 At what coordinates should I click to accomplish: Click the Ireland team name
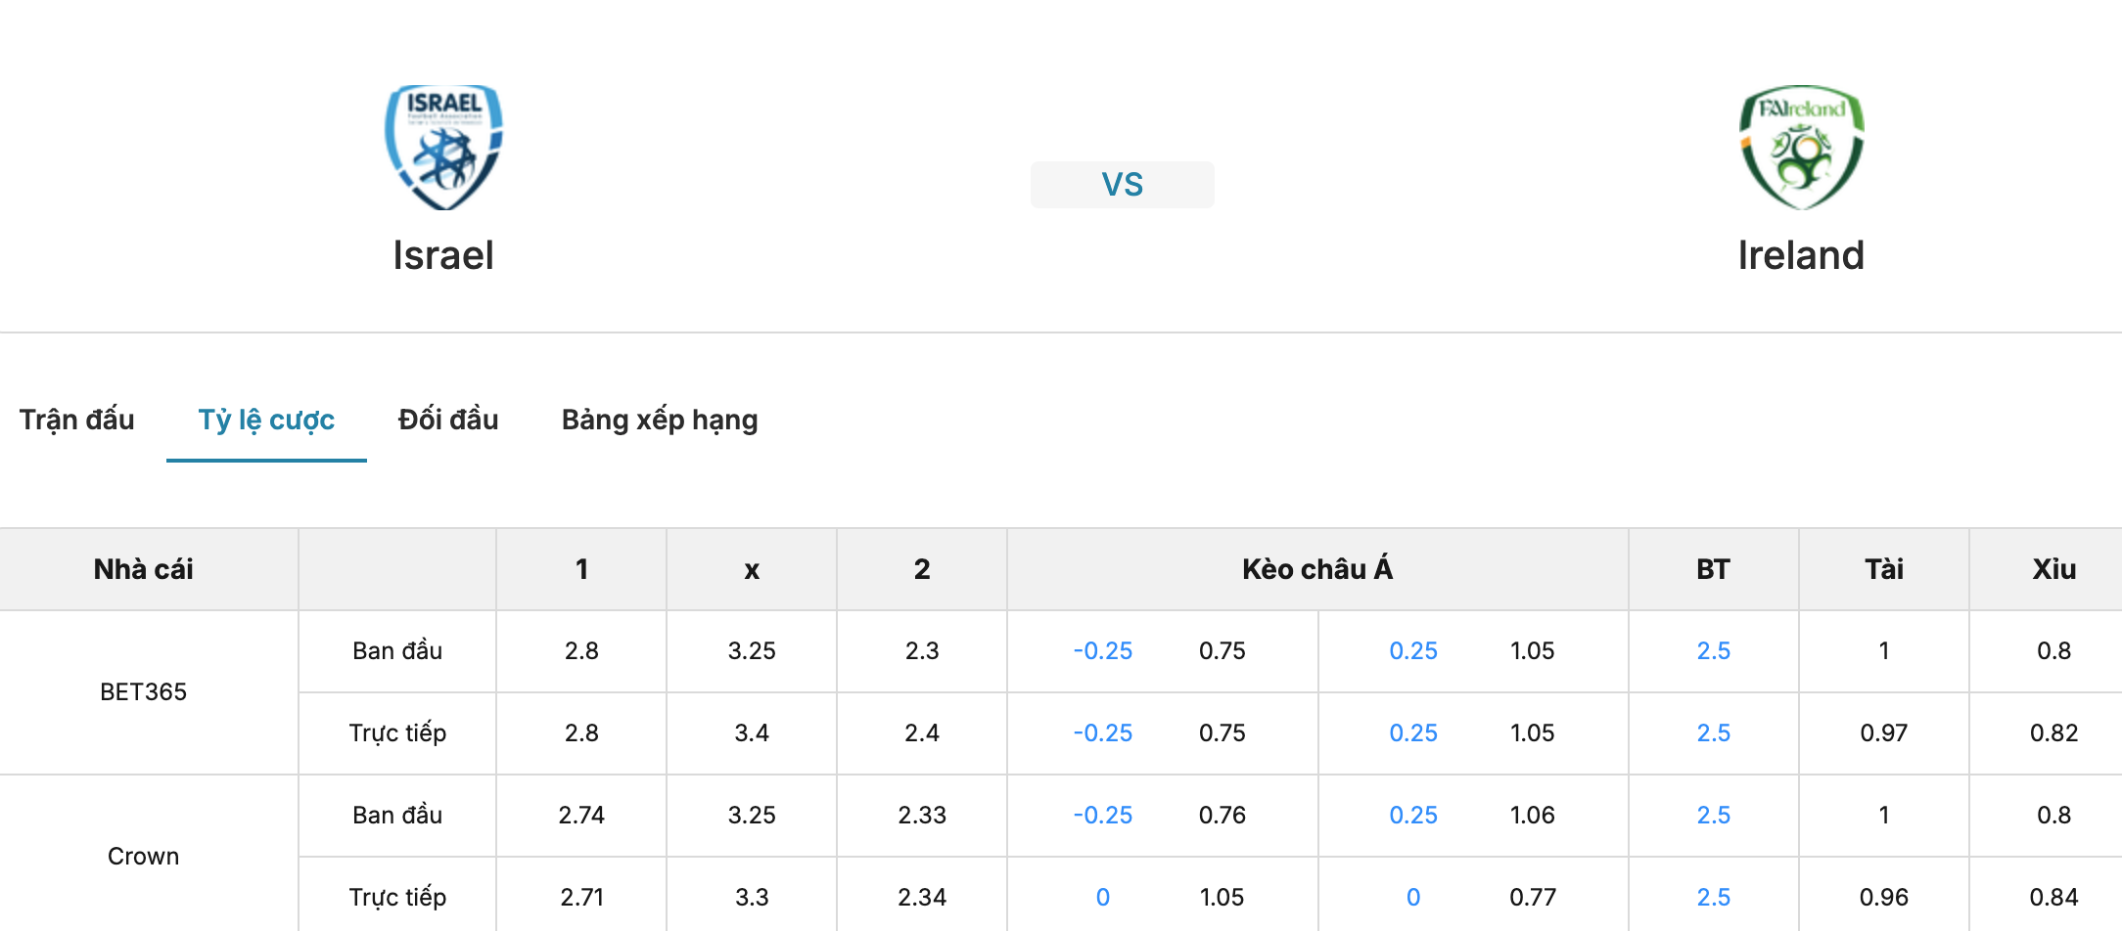click(x=1801, y=255)
